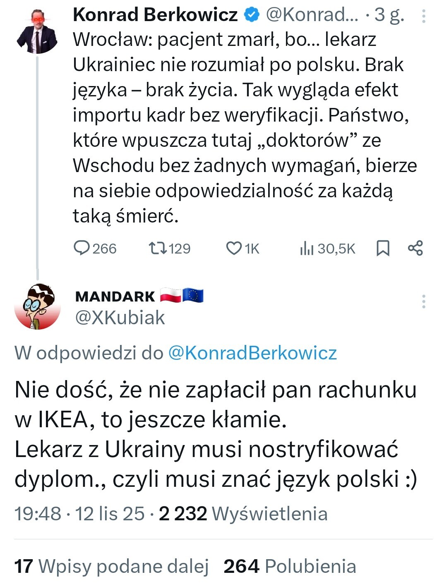Screen dimensions: 447x584
Task: Open view statistics for the 30,5K post
Action: point(307,248)
